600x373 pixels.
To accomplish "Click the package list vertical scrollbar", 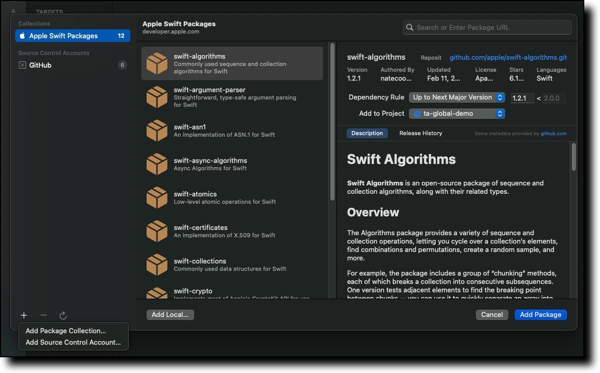I will [x=332, y=122].
